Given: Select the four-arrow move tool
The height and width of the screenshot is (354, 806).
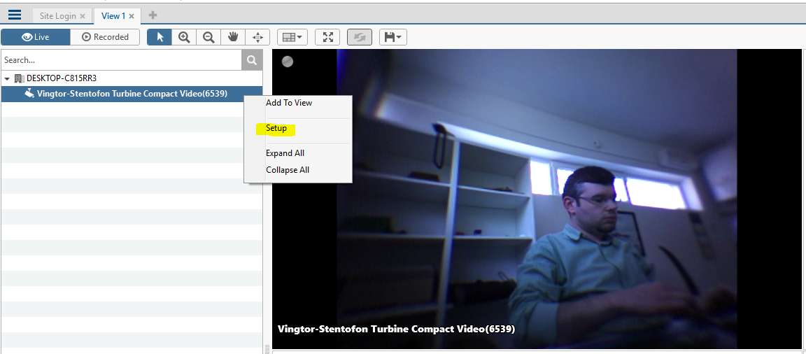Looking at the screenshot, I should tap(257, 37).
